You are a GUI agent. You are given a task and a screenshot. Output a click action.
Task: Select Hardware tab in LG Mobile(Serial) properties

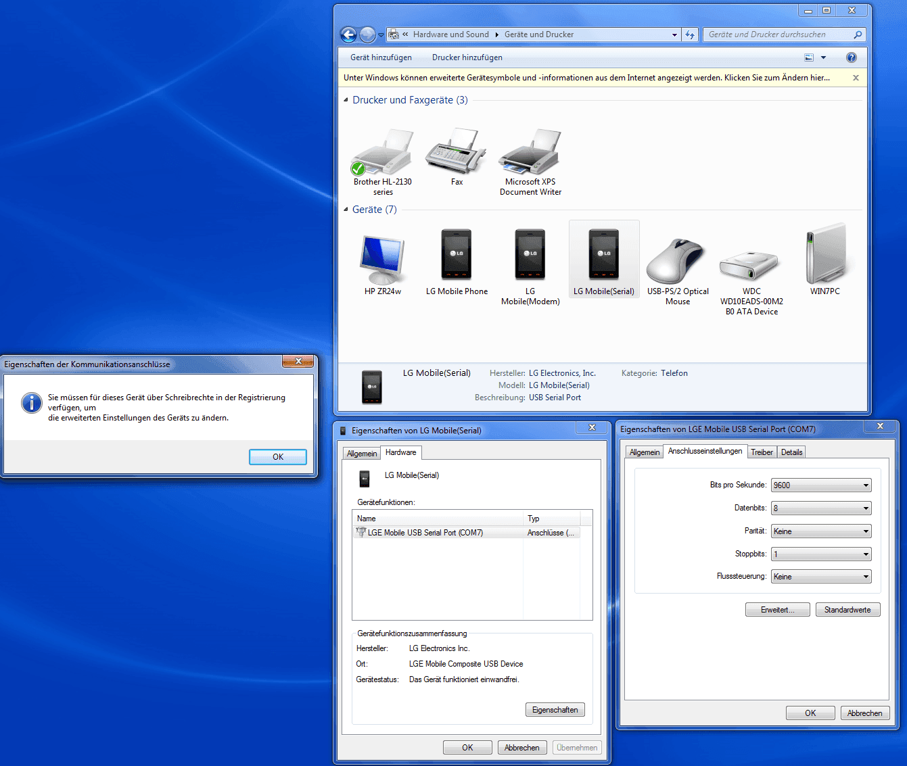point(401,452)
